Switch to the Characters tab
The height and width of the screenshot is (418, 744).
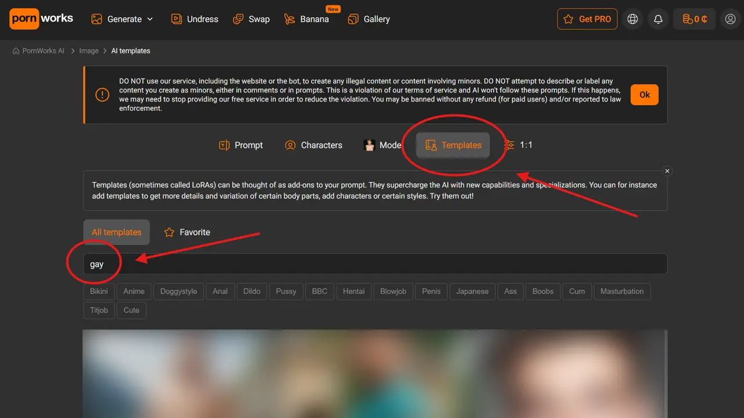click(313, 145)
